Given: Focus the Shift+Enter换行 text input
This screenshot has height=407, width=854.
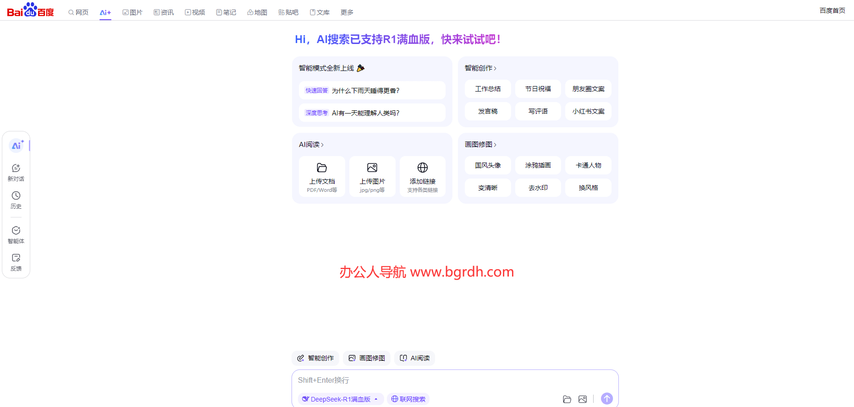Looking at the screenshot, I should [455, 380].
